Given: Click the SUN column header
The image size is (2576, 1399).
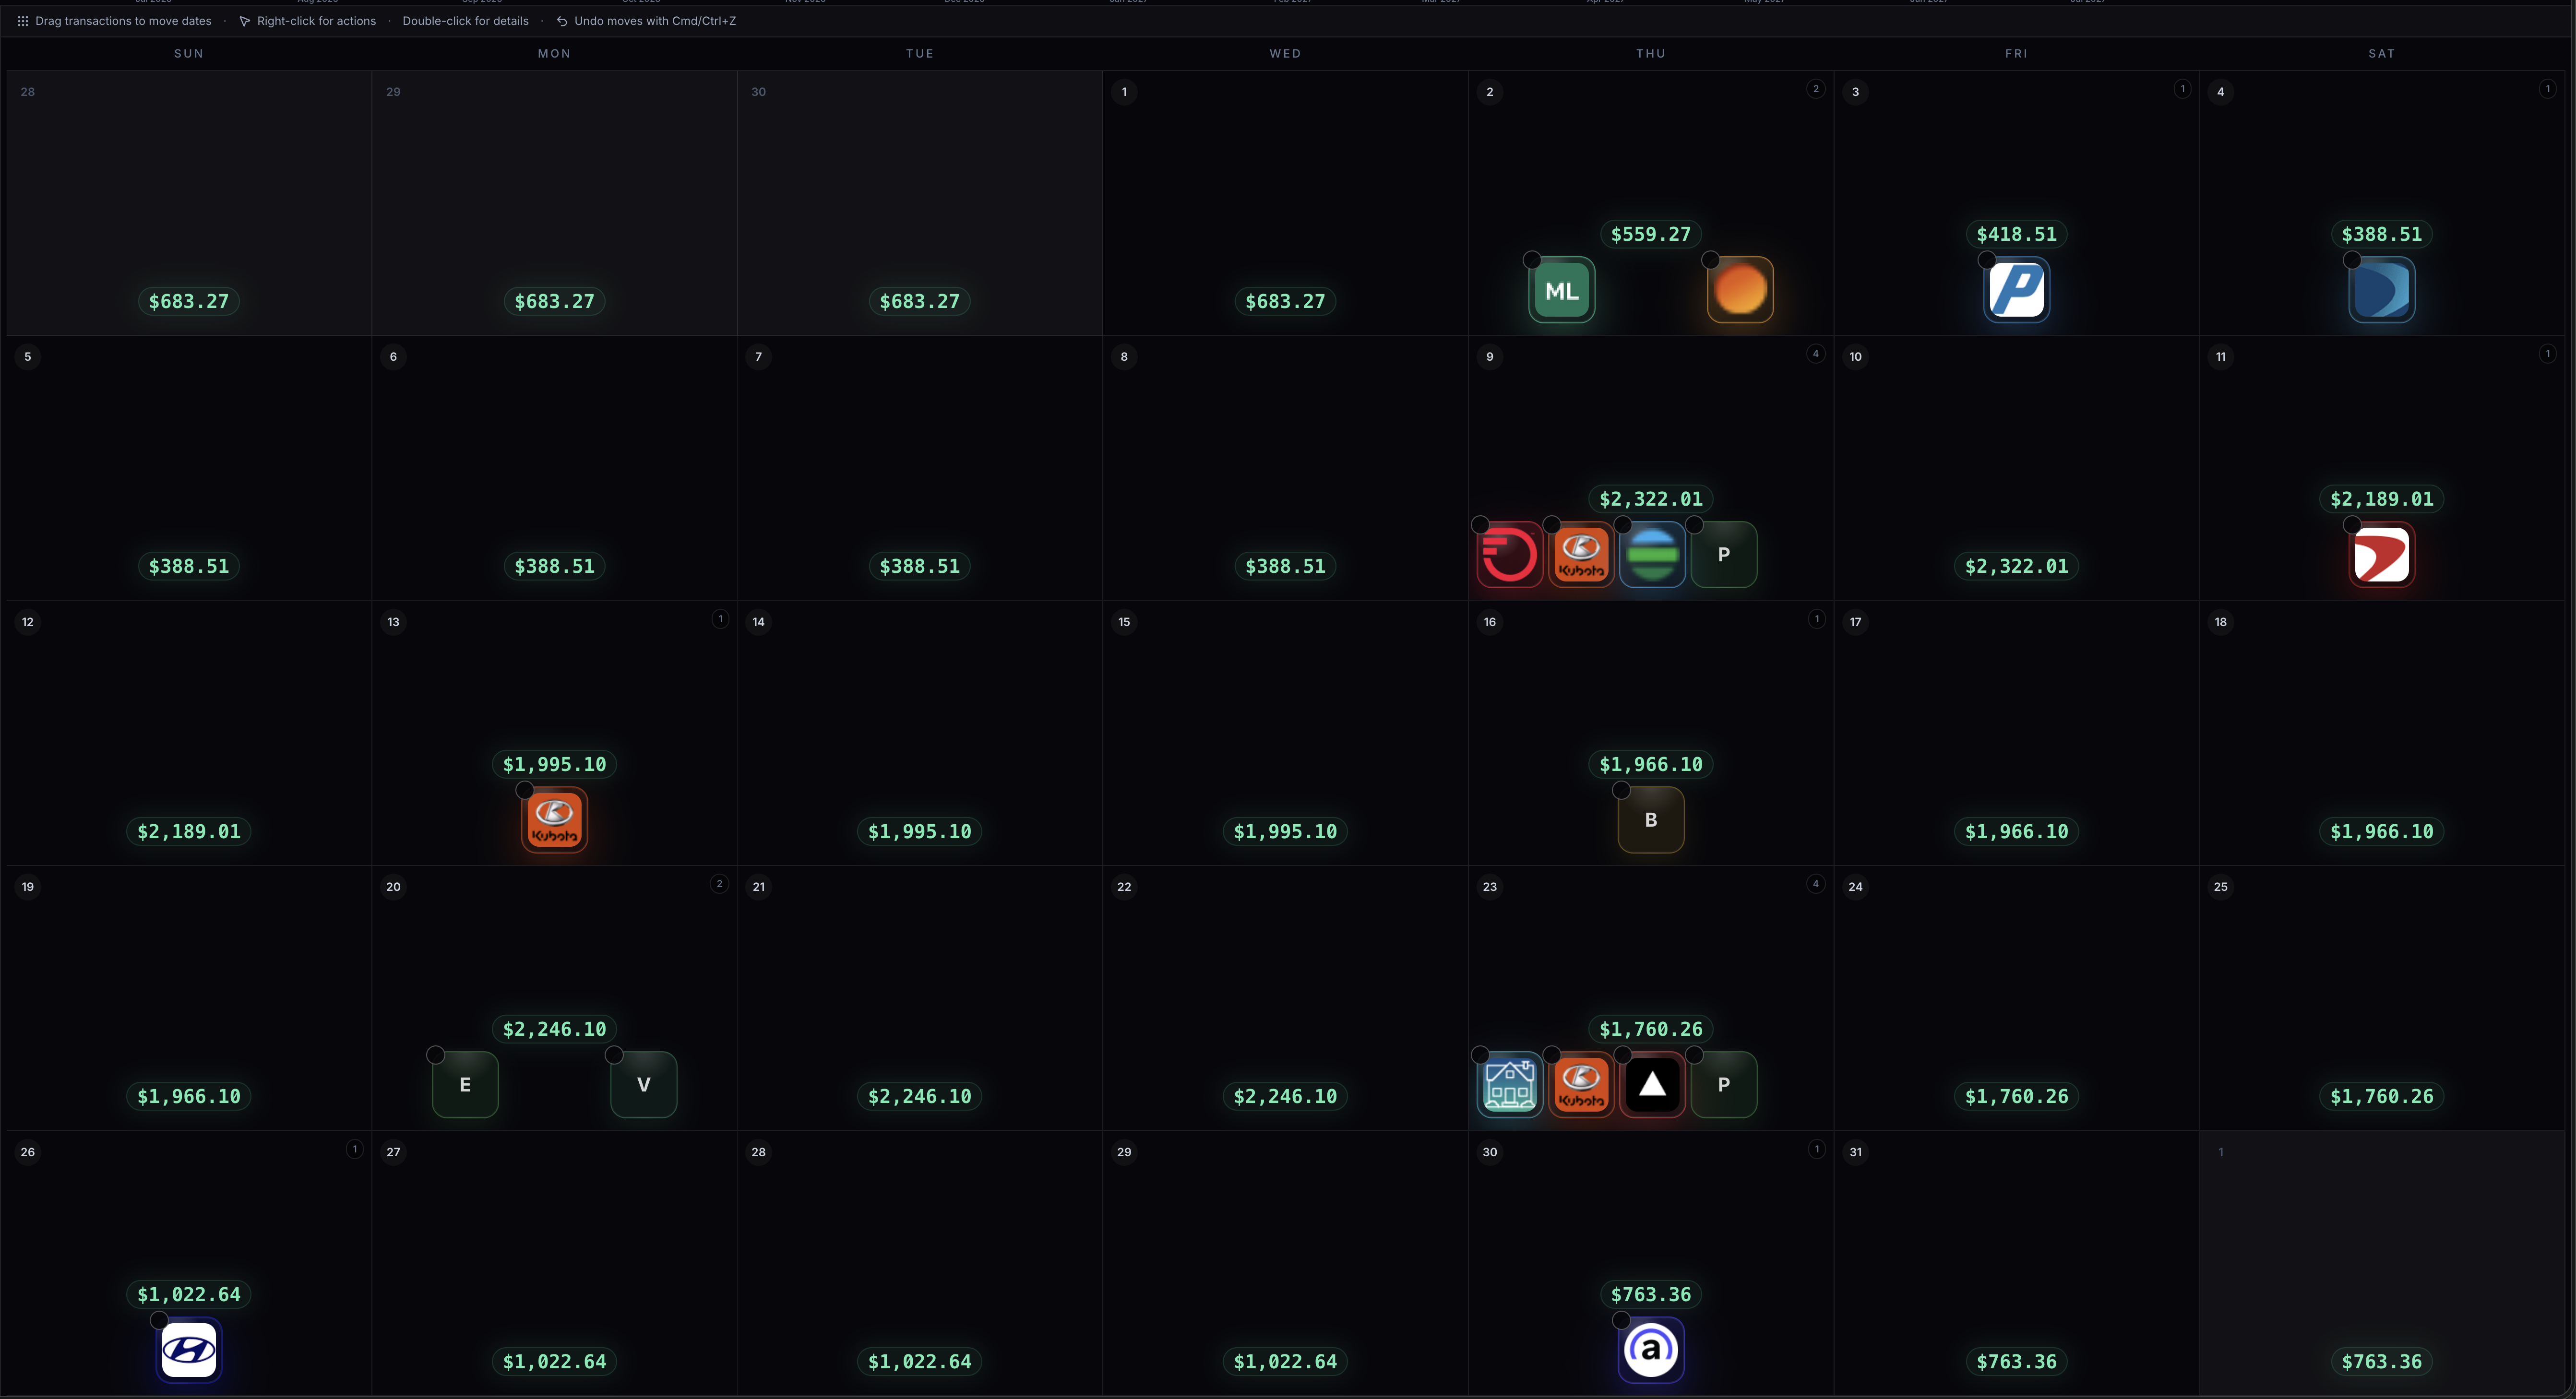Looking at the screenshot, I should coord(189,54).
